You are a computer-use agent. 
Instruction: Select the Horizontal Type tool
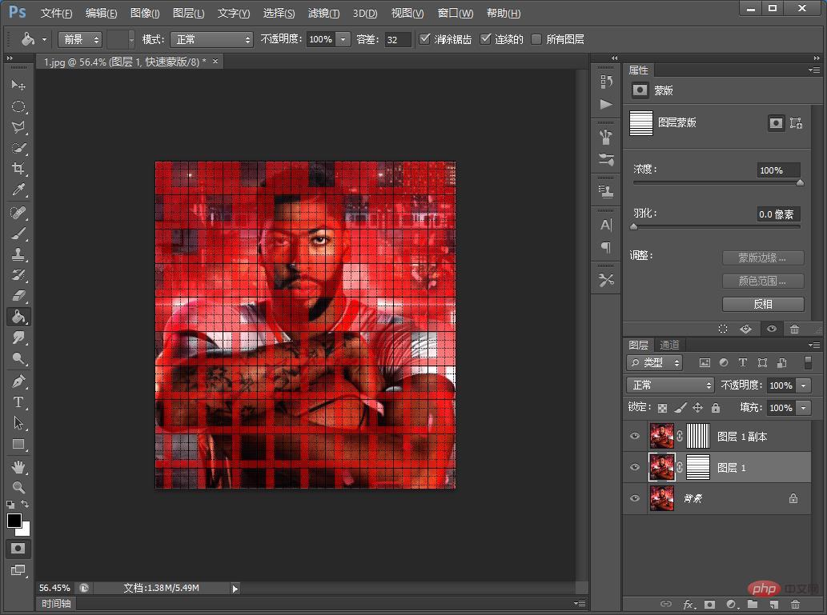coord(18,402)
